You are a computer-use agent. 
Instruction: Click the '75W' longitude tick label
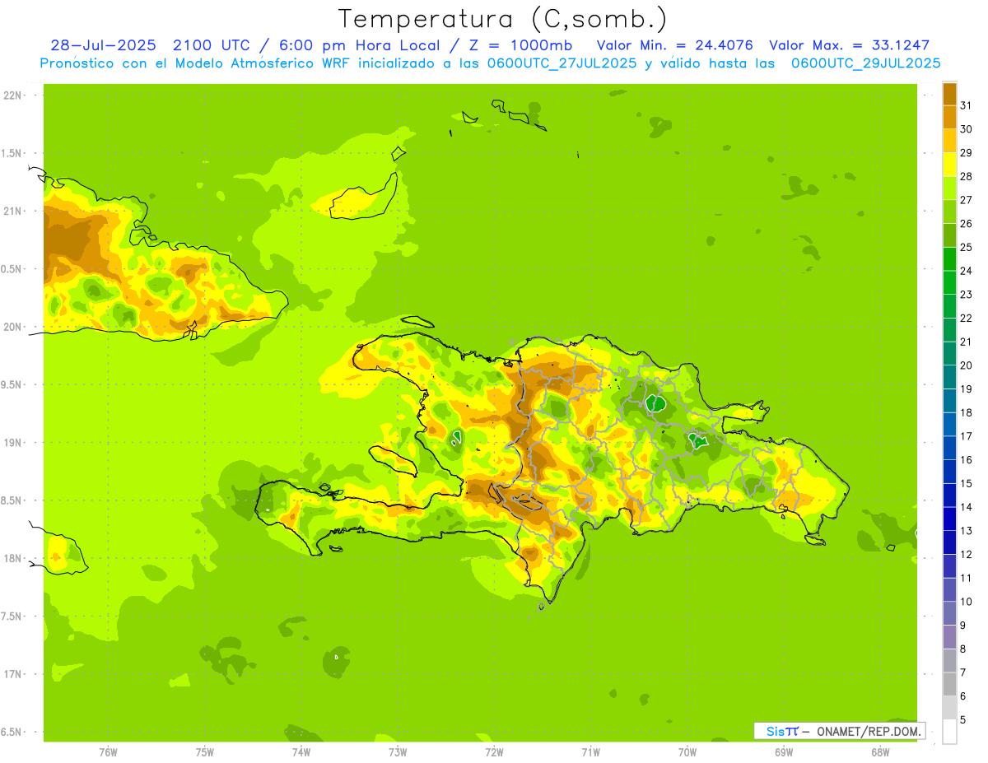pos(205,752)
